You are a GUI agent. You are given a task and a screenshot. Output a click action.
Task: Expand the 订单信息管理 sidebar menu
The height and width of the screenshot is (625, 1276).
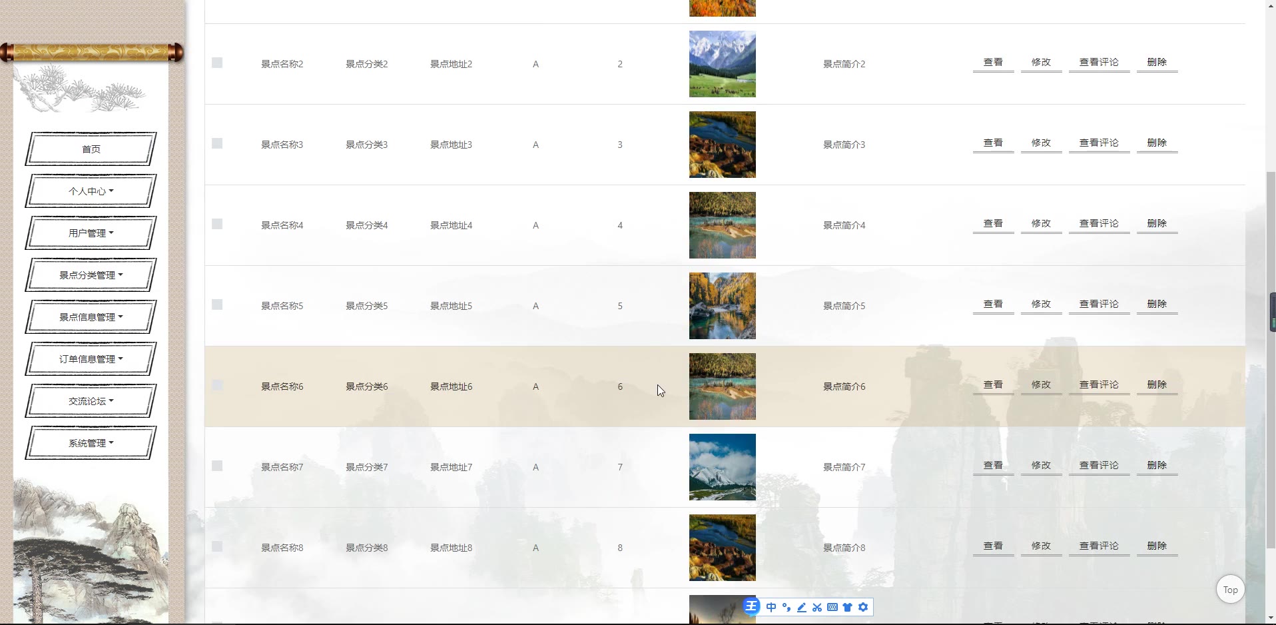click(x=91, y=359)
